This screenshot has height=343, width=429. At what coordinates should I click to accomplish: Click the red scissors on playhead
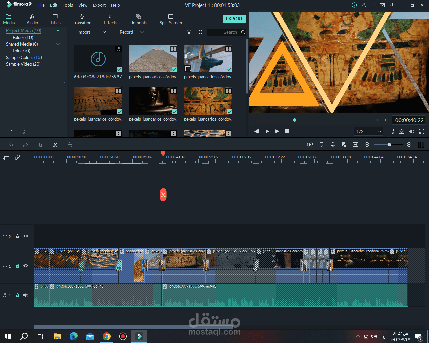tap(163, 195)
